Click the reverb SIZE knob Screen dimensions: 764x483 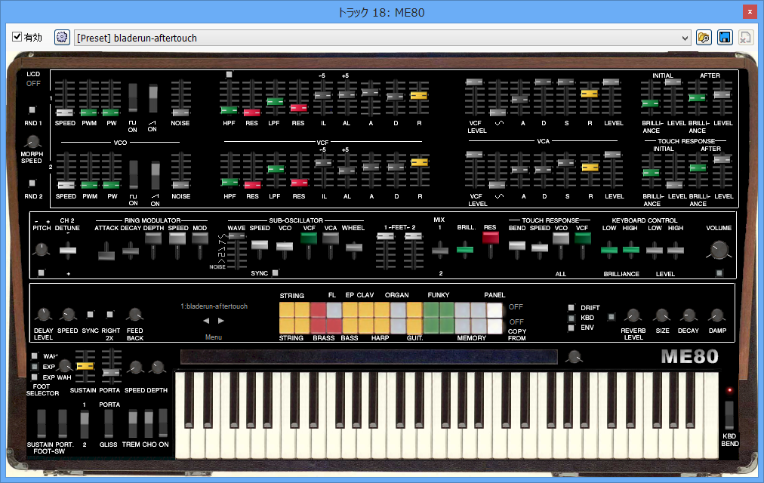(661, 315)
